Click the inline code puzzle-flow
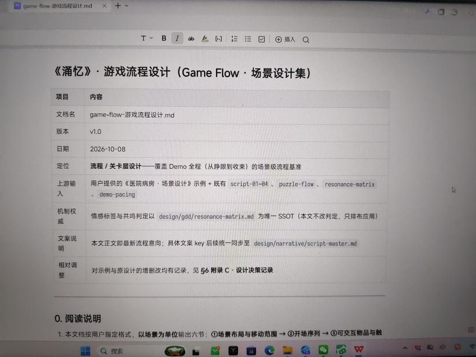This screenshot has width=476, height=357. pyautogui.click(x=296, y=184)
